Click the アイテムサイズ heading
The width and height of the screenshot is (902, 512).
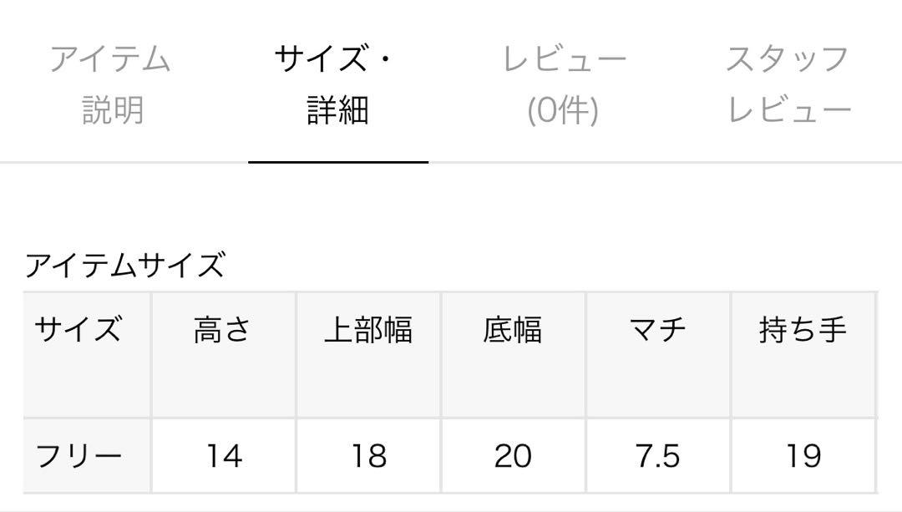pos(125,266)
